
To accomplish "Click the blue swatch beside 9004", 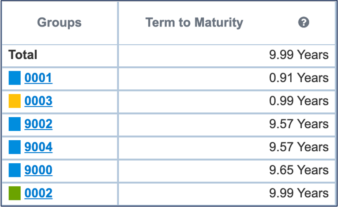I will [15, 147].
